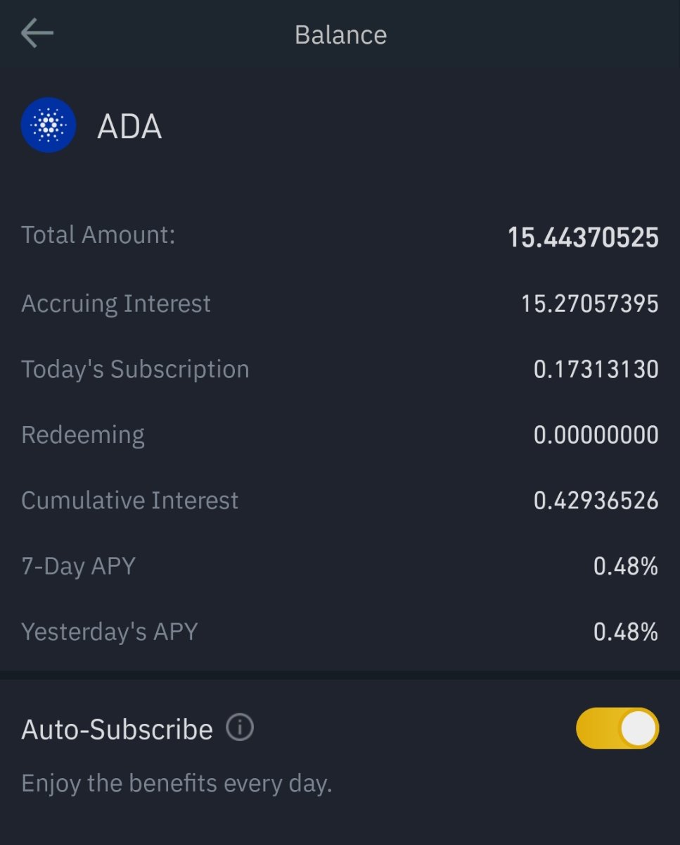
Task: Tap the Accruing Interest label
Action: (116, 303)
